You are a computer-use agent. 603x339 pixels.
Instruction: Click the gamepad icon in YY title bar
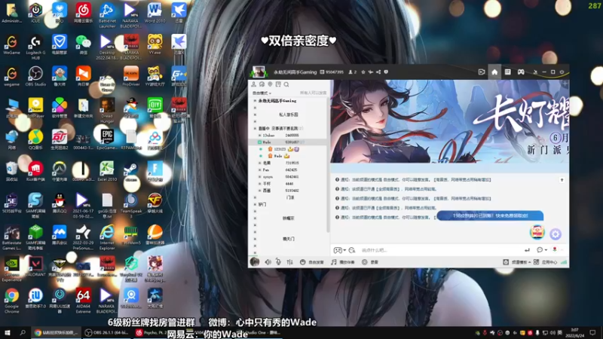click(x=521, y=72)
